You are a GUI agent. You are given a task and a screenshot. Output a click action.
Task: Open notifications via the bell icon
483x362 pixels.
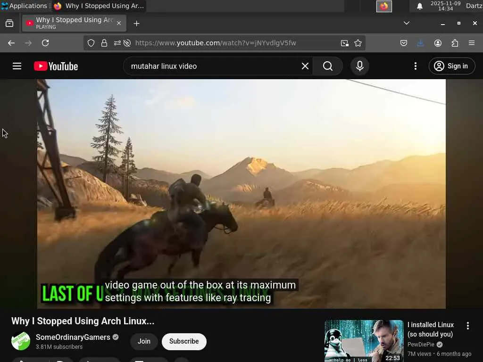419,6
